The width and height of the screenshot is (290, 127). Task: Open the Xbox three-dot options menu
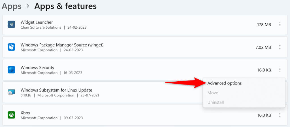tap(280, 115)
